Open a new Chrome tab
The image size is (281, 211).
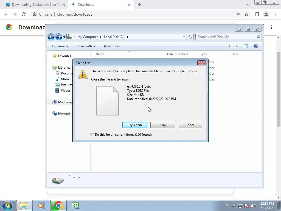tap(140, 5)
